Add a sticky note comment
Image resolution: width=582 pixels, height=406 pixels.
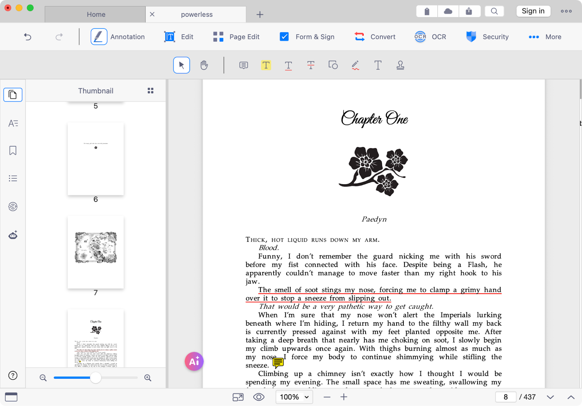pos(243,65)
